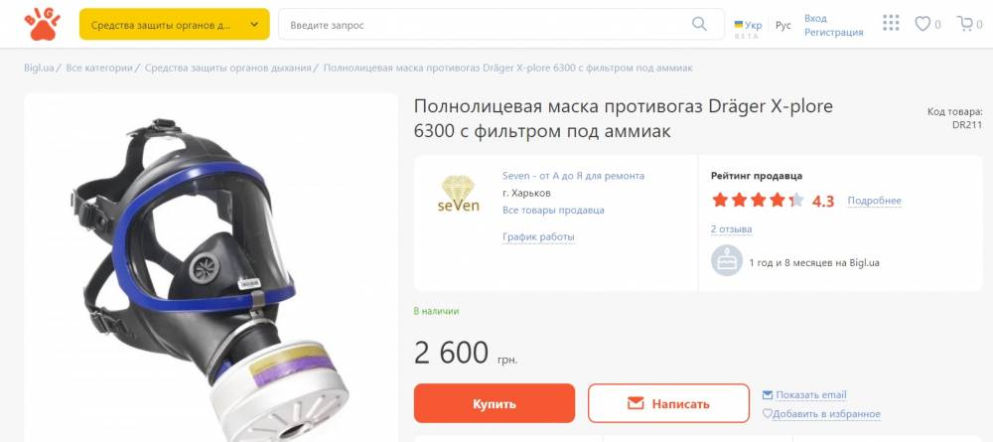Expand the График работы schedule
993x442 pixels.
point(538,236)
